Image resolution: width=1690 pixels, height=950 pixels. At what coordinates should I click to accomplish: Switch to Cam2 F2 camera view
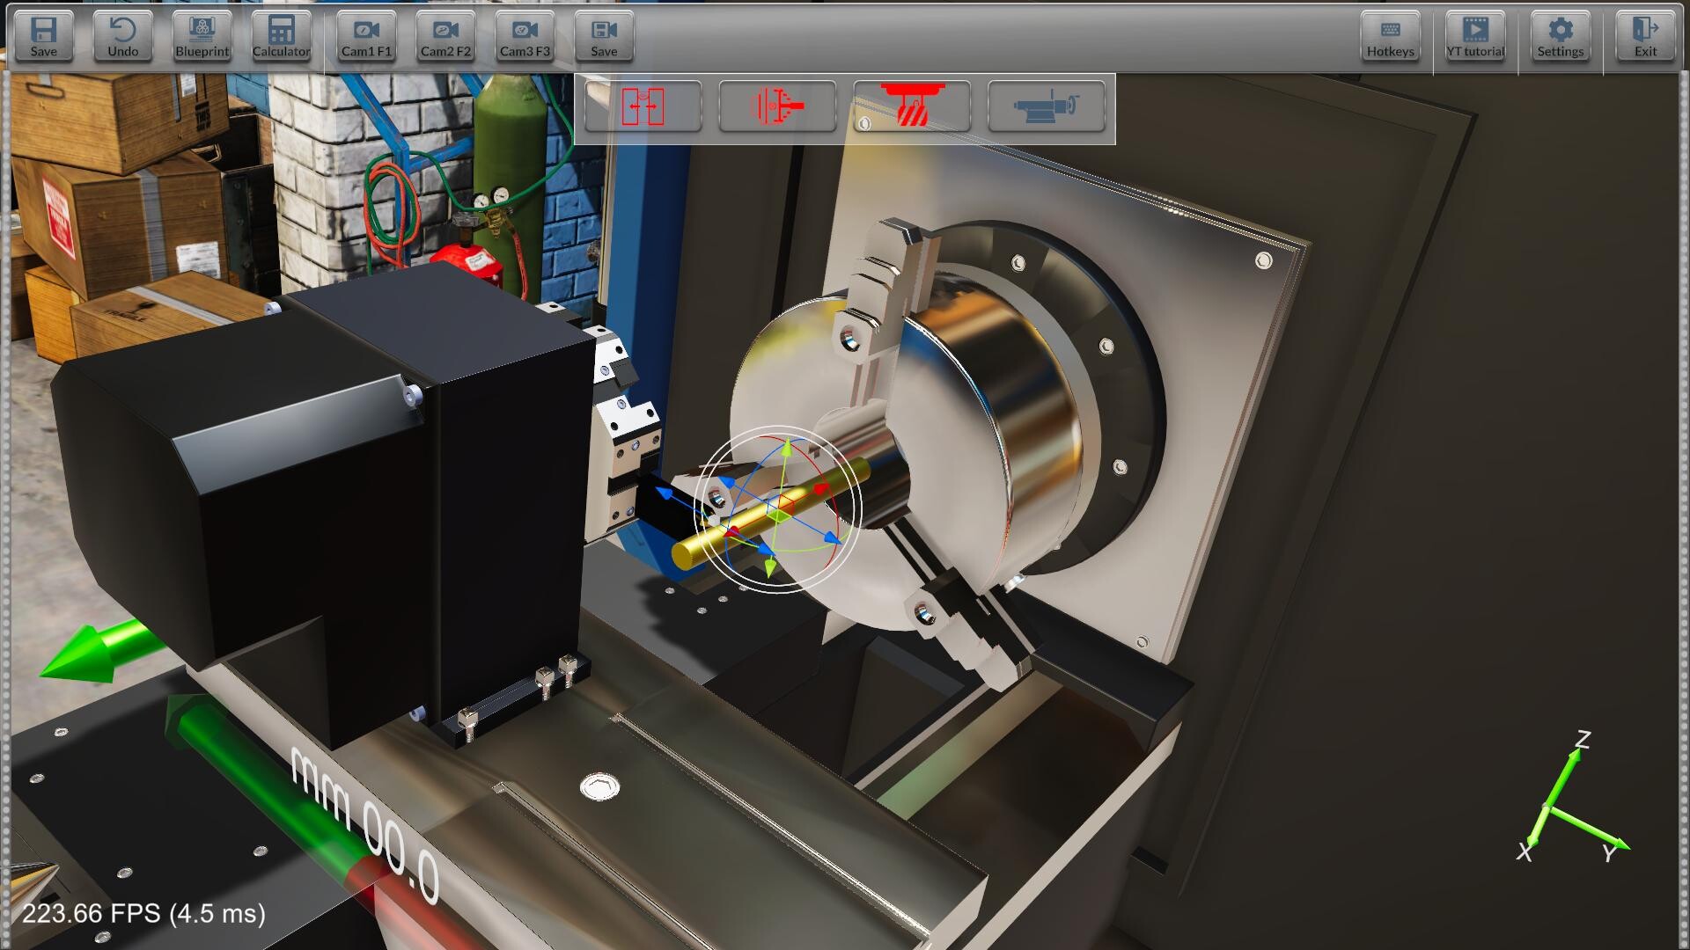coord(445,35)
